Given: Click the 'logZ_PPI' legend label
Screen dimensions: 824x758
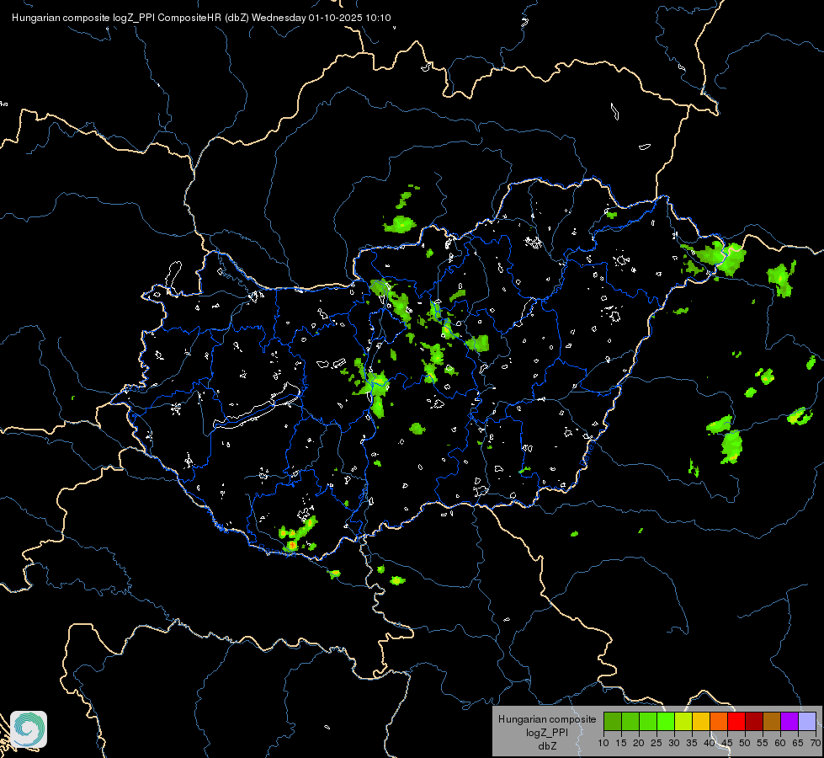Looking at the screenshot, I should (x=547, y=732).
